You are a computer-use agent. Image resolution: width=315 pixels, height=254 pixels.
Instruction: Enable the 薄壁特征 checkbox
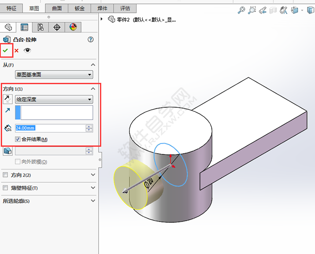pyautogui.click(x=5, y=188)
